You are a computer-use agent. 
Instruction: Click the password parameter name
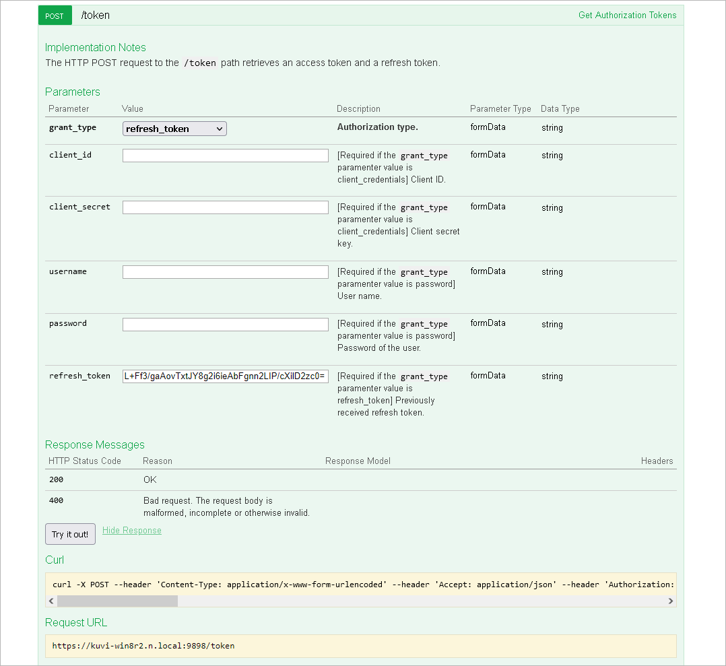68,323
